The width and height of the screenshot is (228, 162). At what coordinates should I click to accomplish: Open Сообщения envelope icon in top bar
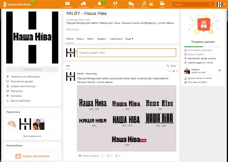point(67,4)
